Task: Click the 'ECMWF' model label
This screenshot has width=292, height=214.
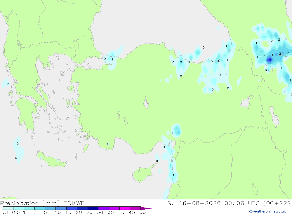Action: (x=74, y=203)
